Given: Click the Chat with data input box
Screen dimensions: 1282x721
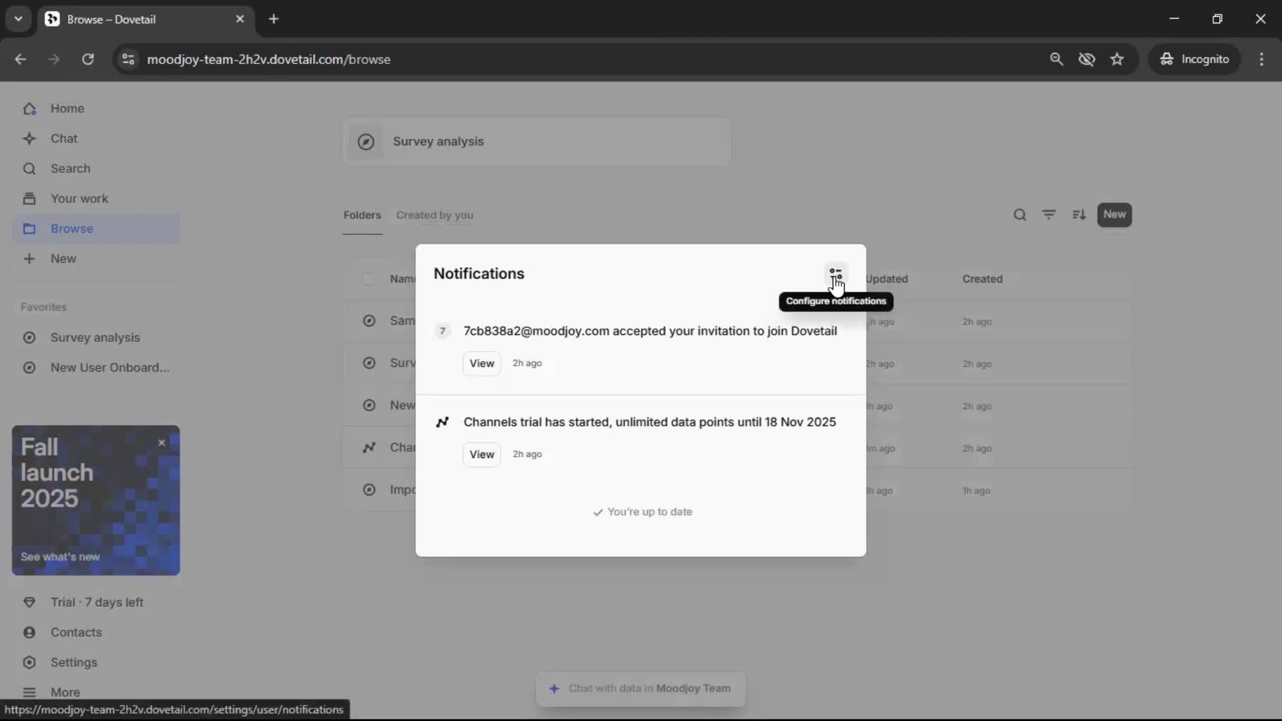Looking at the screenshot, I should click(x=641, y=688).
